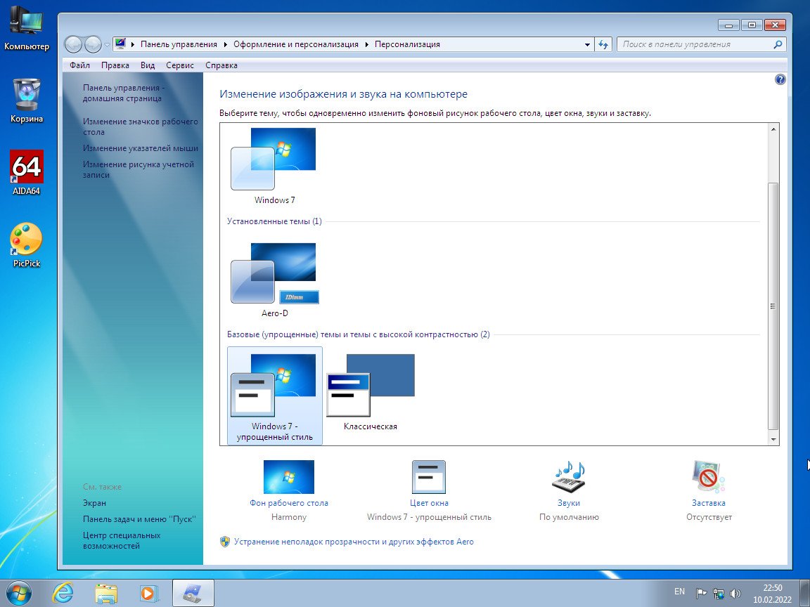Select the Recycle Bin (Корзина) desktop icon
Screen dimensions: 810x607
[26, 100]
